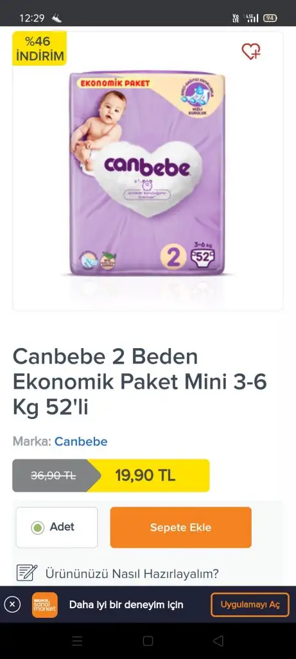Viewport: 296px width, 659px height.
Task: Open recent apps via hamburger navigation icon
Action: [x=78, y=640]
